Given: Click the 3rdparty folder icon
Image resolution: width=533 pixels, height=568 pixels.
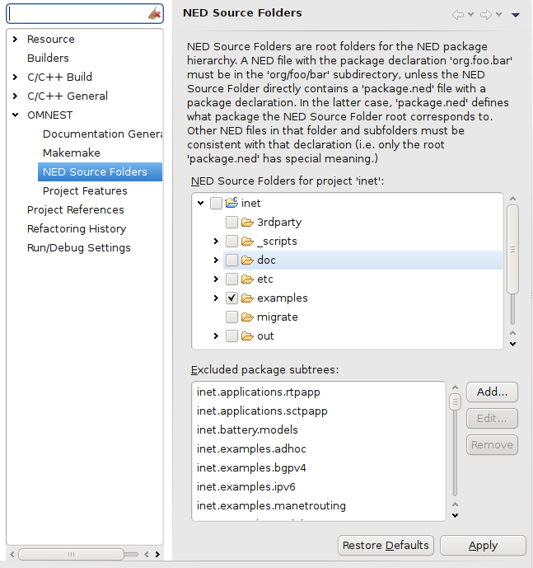Looking at the screenshot, I should [247, 222].
